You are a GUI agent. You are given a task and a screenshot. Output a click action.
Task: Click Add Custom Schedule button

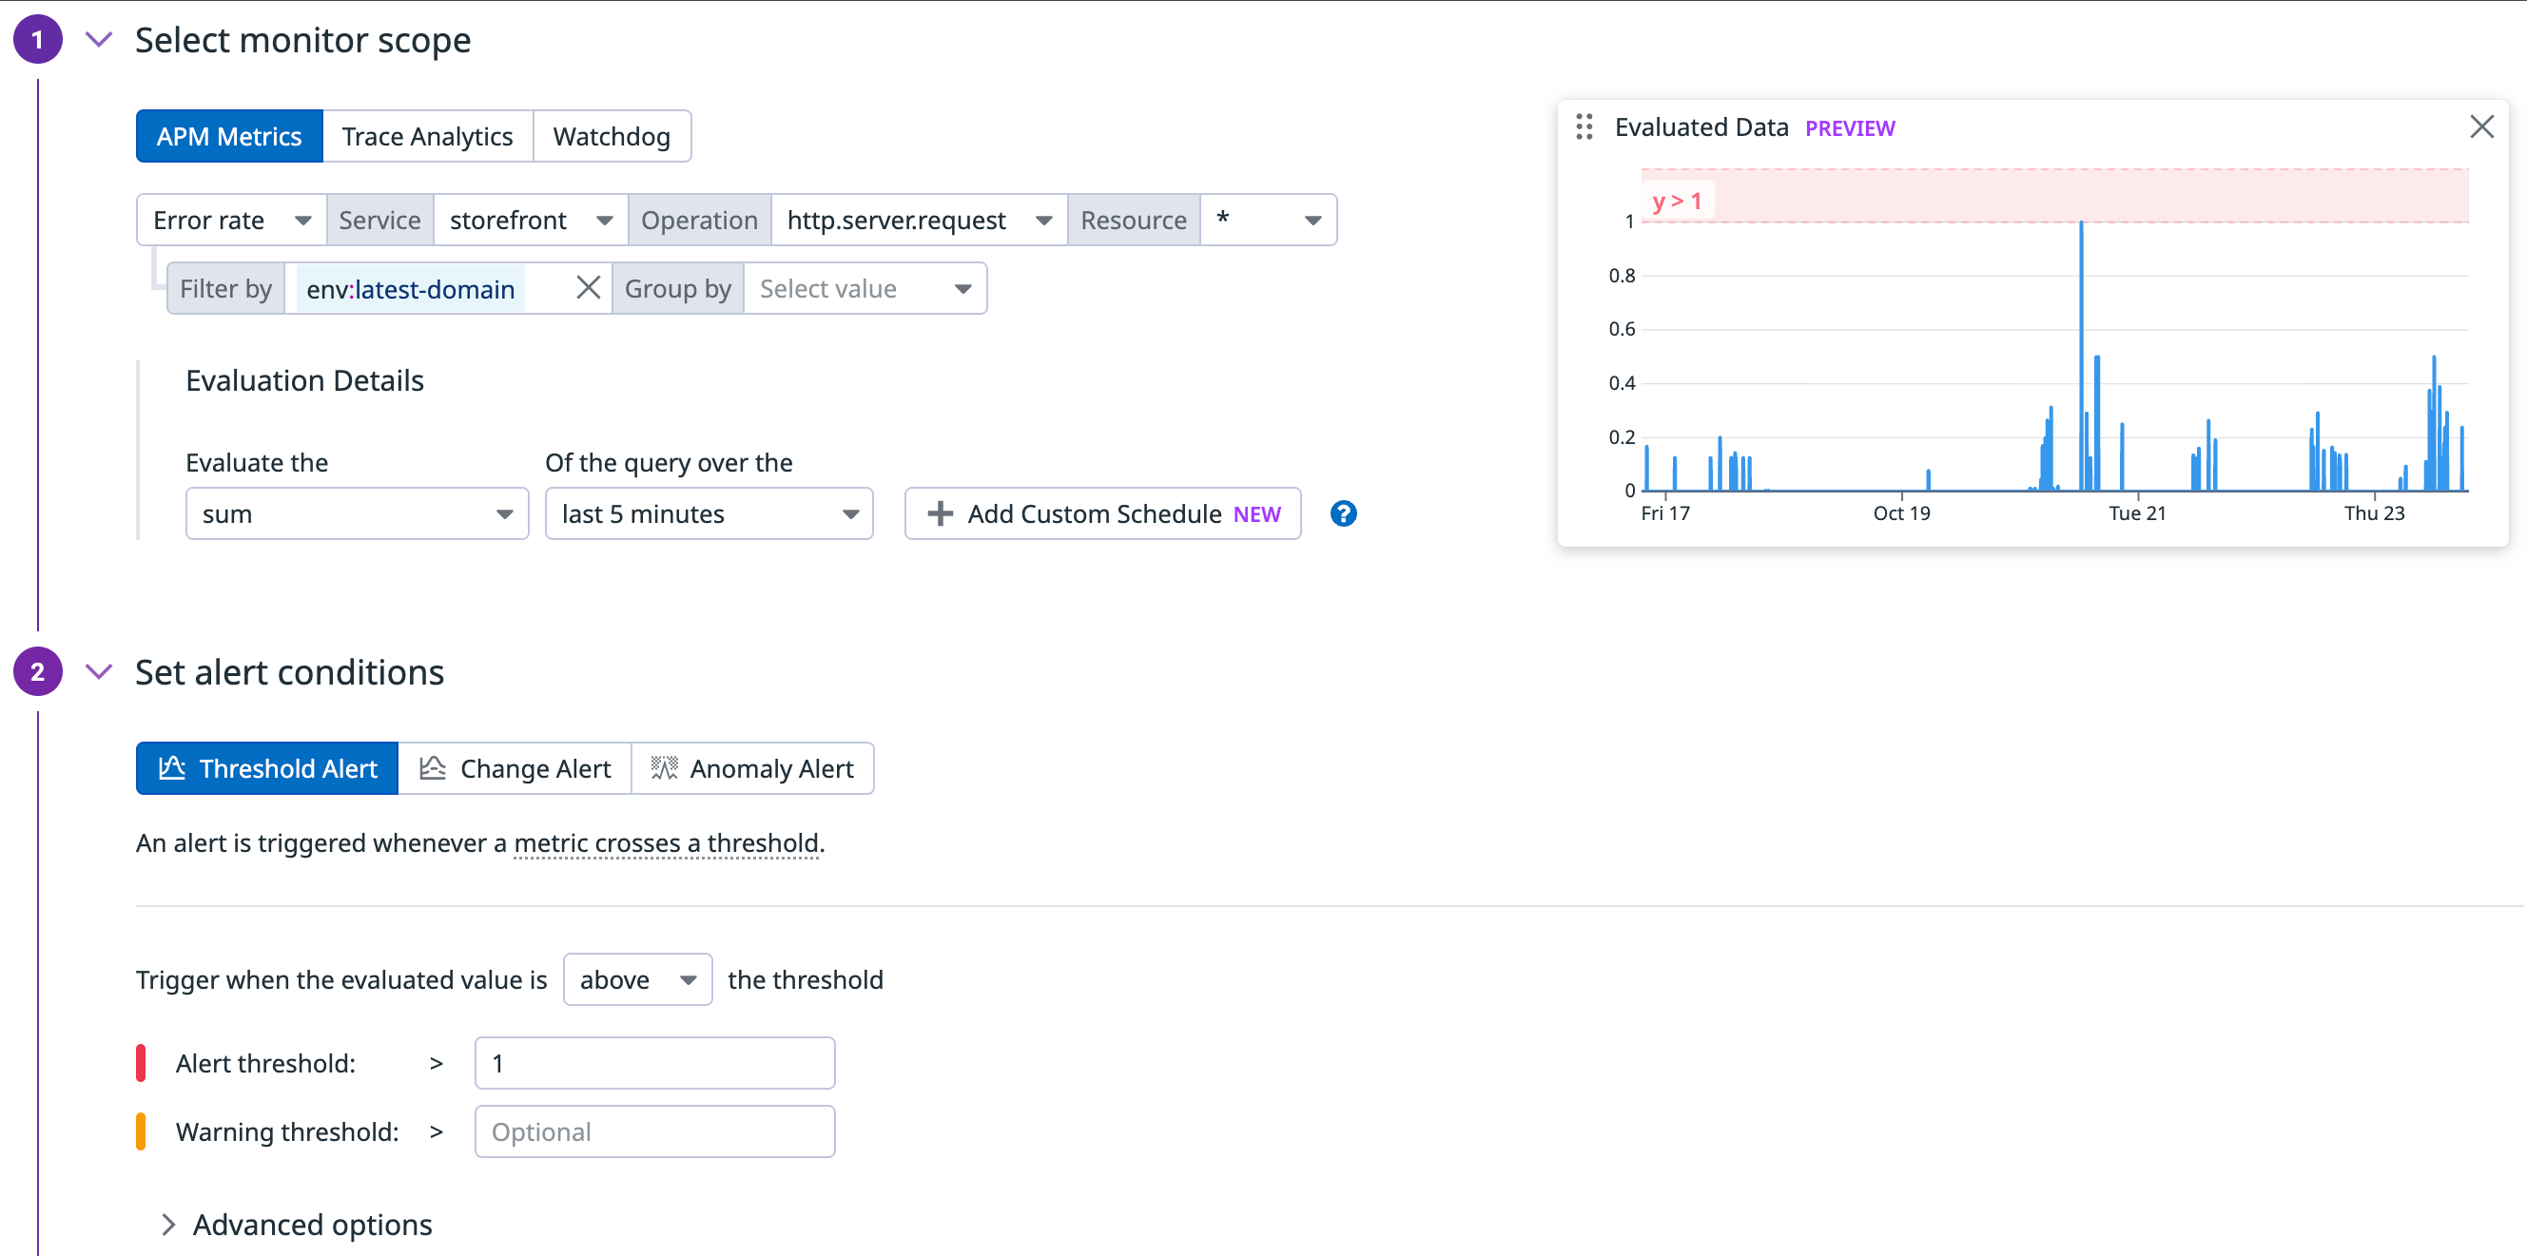tap(1102, 513)
